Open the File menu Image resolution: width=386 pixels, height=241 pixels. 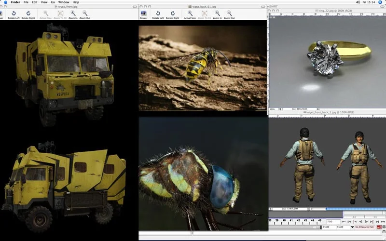pos(26,2)
